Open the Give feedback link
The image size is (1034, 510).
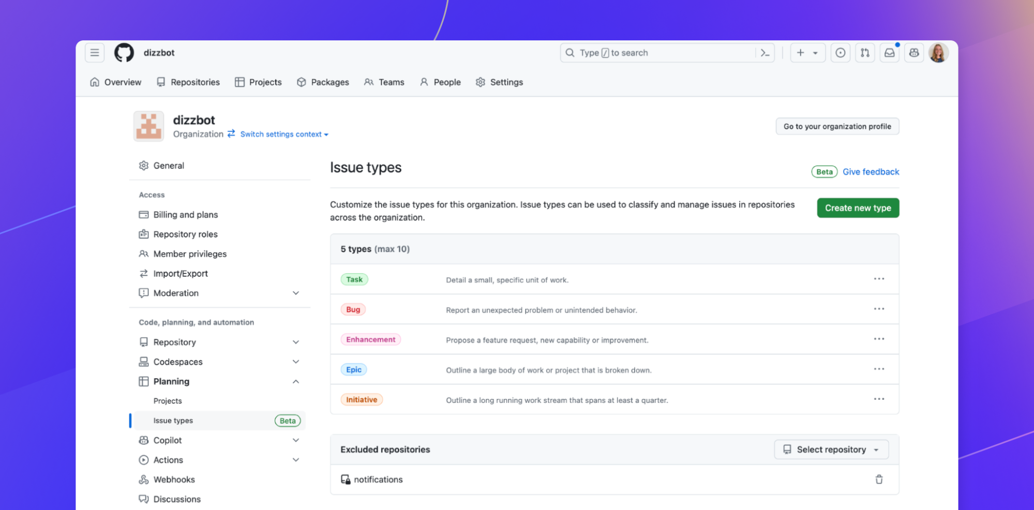pos(871,171)
